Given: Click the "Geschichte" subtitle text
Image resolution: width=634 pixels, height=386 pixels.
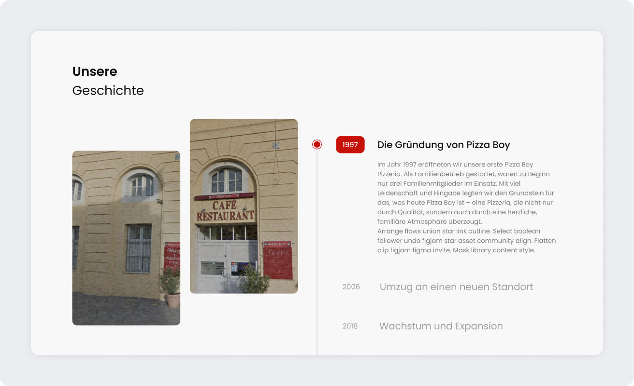Looking at the screenshot, I should coord(108,90).
